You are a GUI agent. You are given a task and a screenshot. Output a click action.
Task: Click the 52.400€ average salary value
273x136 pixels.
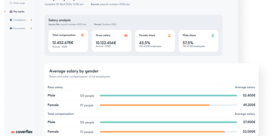249,95
